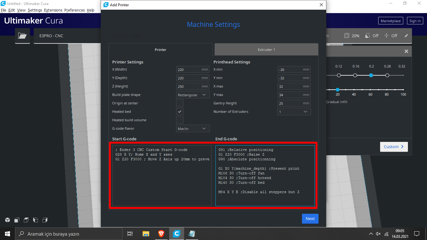Open the Edit menu

pos(12,10)
